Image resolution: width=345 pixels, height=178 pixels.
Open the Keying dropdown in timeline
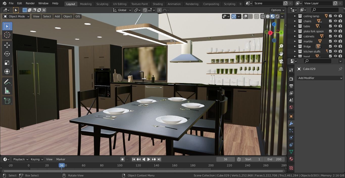(x=37, y=159)
